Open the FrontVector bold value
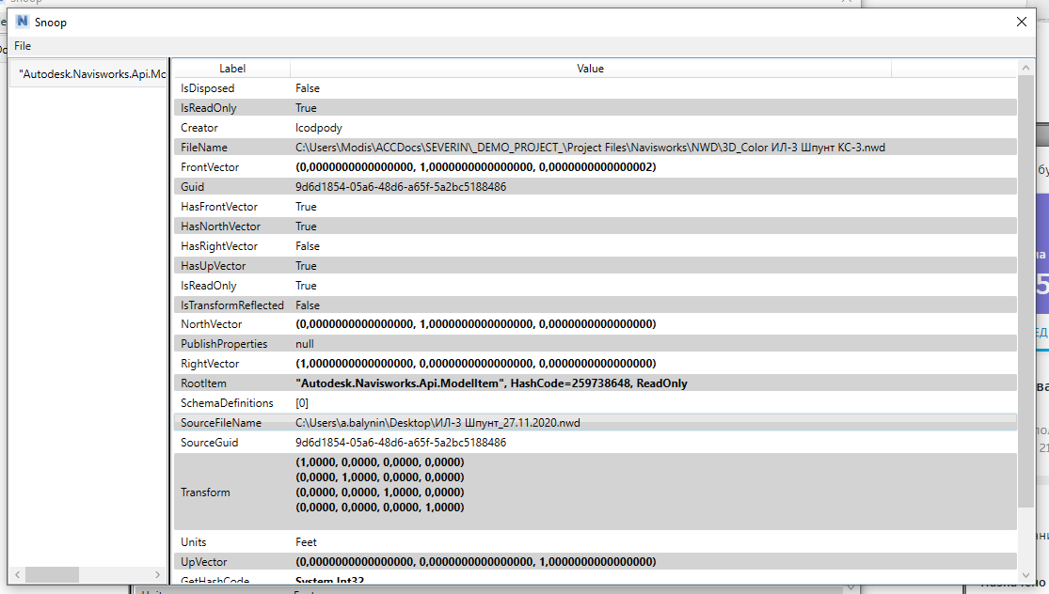The width and height of the screenshot is (1049, 594). (x=476, y=167)
